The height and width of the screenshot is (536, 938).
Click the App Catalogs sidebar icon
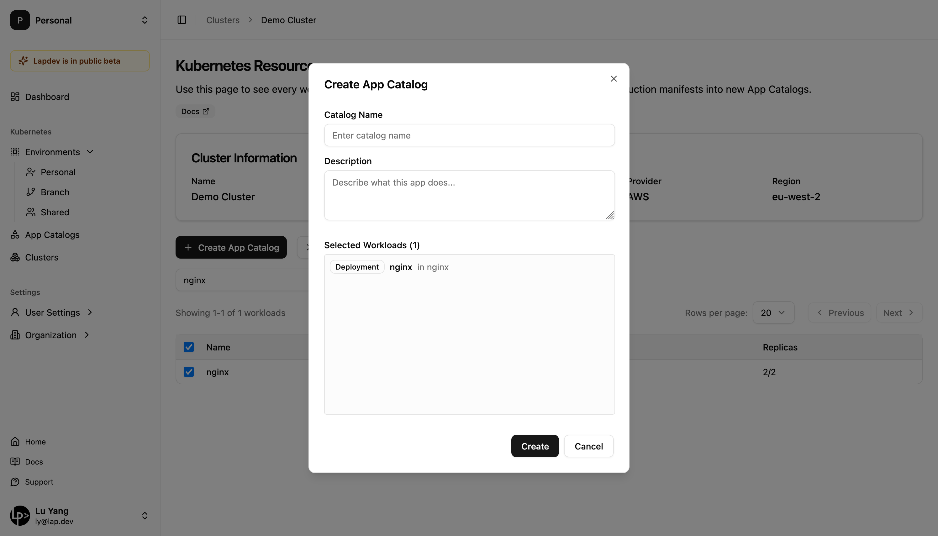(x=15, y=235)
